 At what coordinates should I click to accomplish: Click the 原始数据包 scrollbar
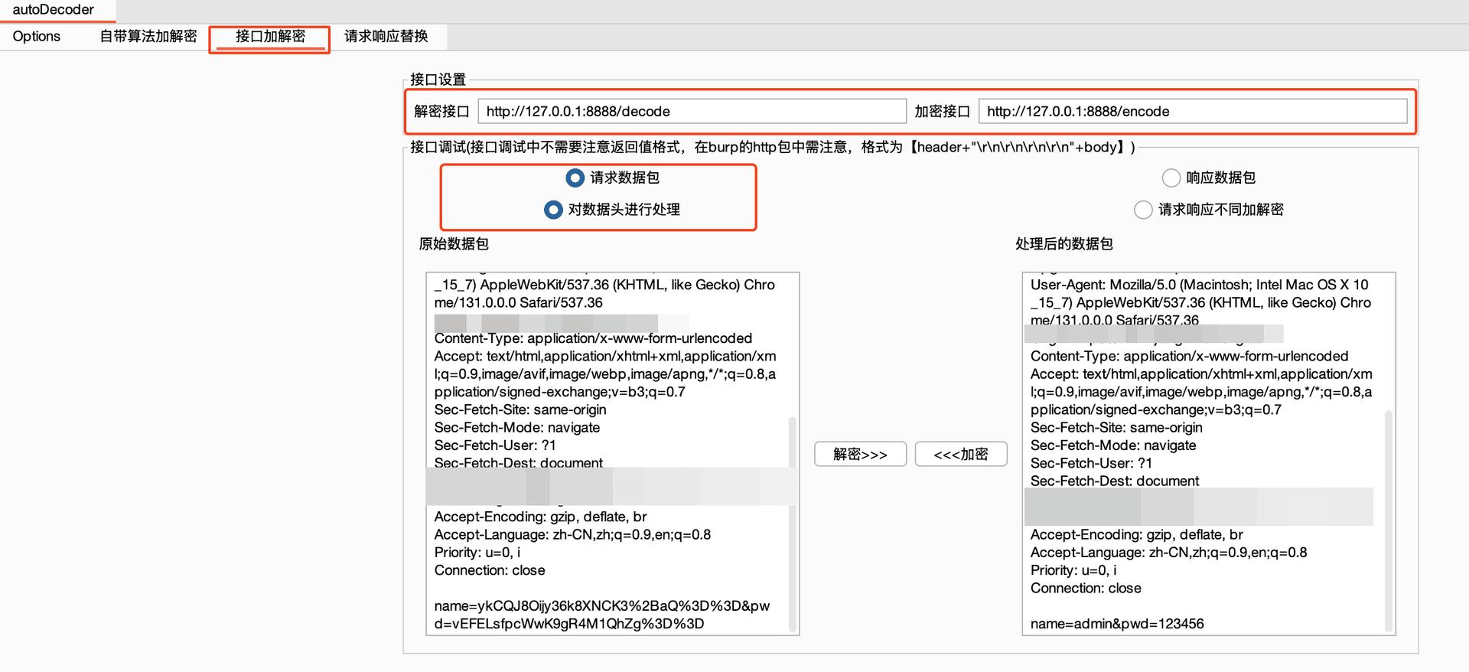[793, 524]
